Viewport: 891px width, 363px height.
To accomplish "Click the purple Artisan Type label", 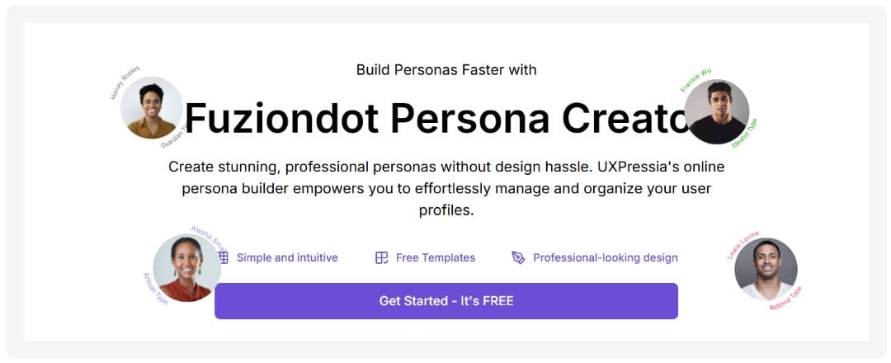I will click(155, 289).
